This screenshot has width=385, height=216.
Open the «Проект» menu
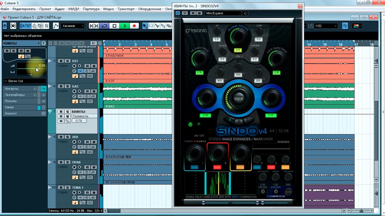point(45,9)
